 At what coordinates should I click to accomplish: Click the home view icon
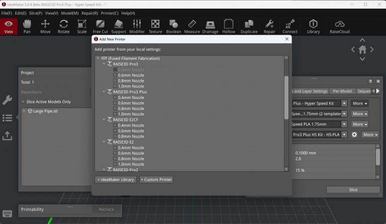tap(362, 50)
